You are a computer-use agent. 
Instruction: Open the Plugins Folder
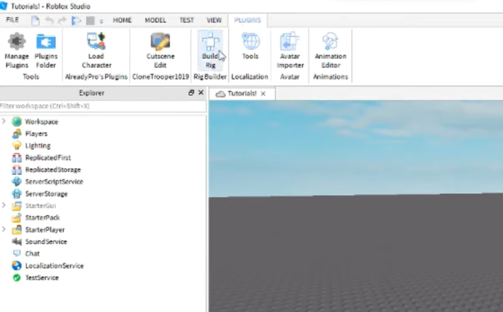click(x=46, y=50)
